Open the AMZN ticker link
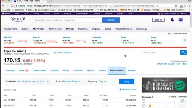 pos(171,64)
